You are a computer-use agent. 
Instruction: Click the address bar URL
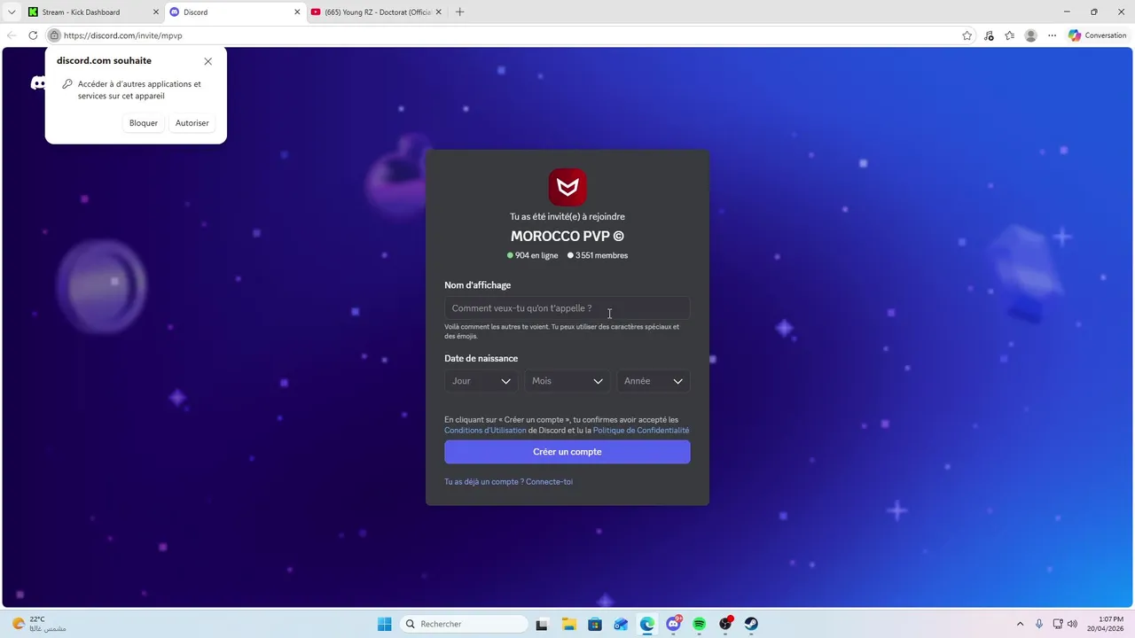122,35
